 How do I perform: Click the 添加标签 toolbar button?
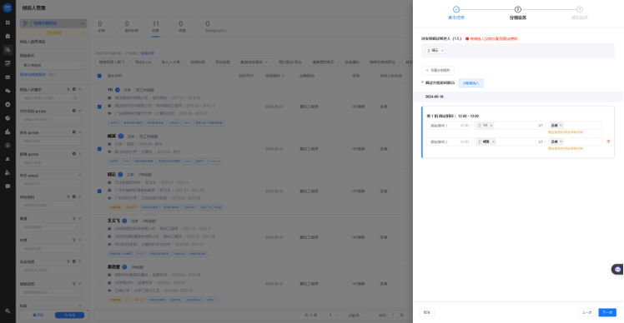pyautogui.click(x=223, y=62)
